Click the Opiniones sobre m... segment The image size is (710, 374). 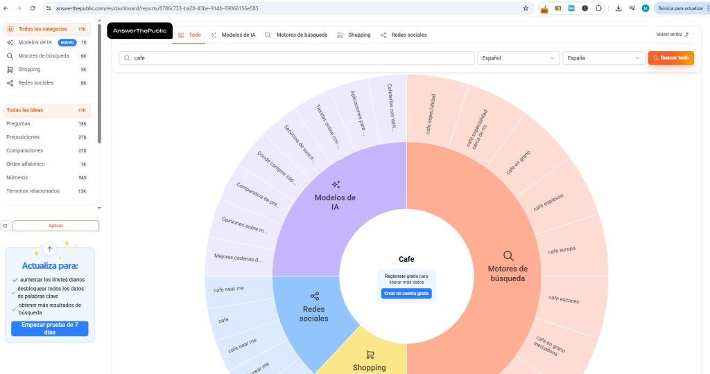(243, 225)
